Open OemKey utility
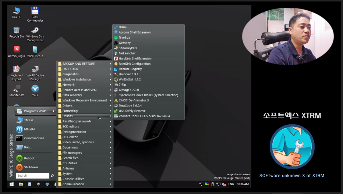Image resolution: width=343 pixels, height=194 pixels. tap(148, 43)
